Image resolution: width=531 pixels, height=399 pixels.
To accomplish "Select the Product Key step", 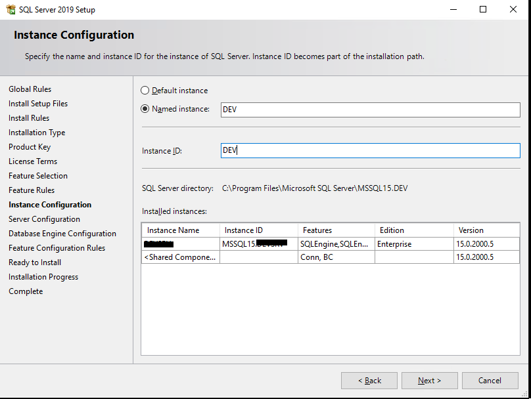I will click(30, 146).
